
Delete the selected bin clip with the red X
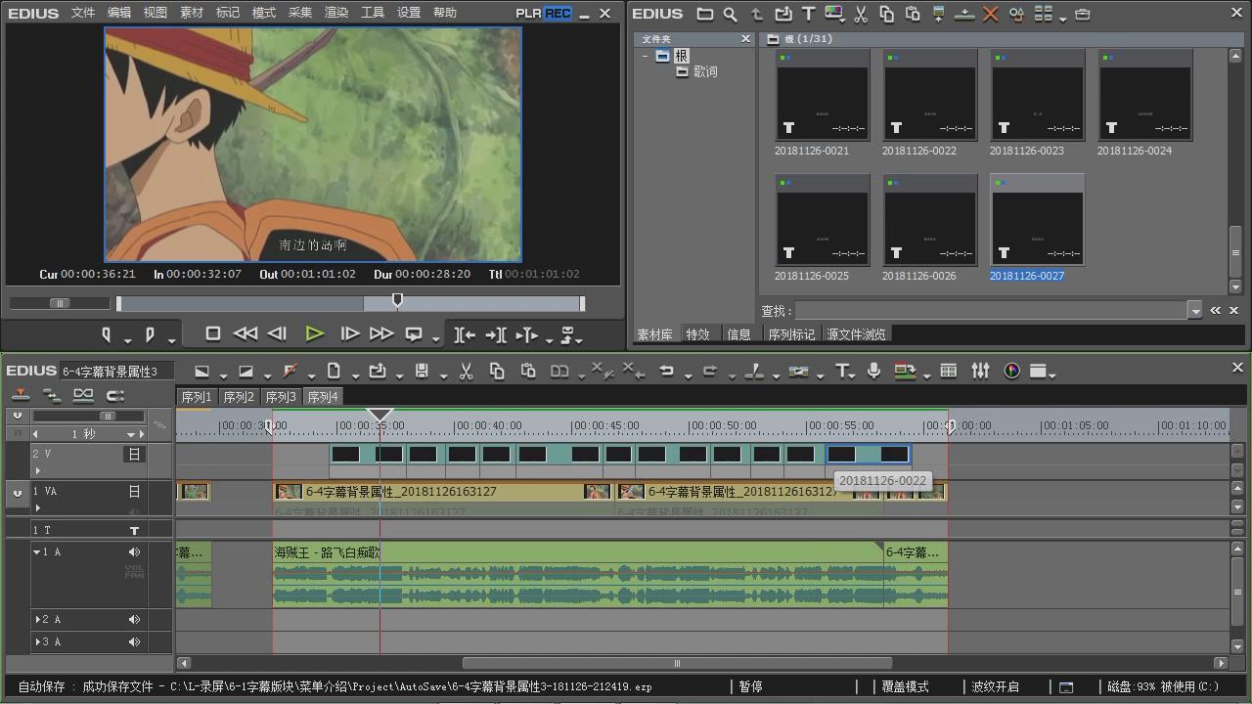pyautogui.click(x=991, y=14)
